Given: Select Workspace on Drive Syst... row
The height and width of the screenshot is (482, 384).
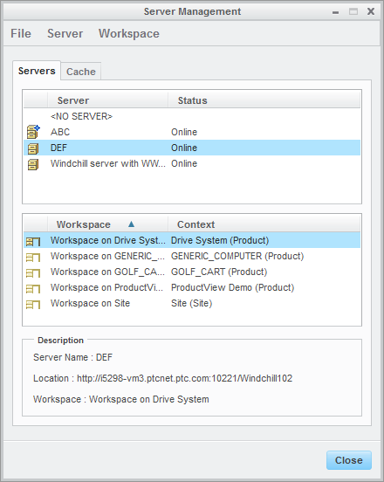Looking at the screenshot, I should pyautogui.click(x=192, y=240).
